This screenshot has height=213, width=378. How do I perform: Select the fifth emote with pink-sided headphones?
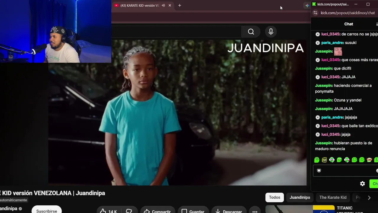click(x=347, y=160)
